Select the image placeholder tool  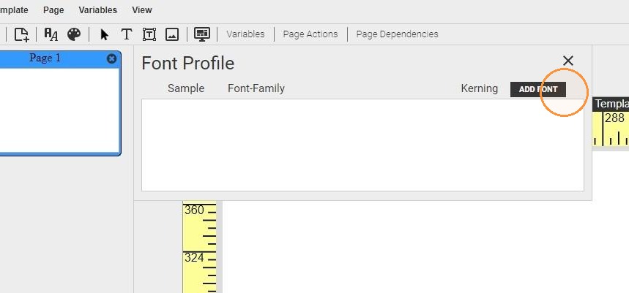point(172,34)
